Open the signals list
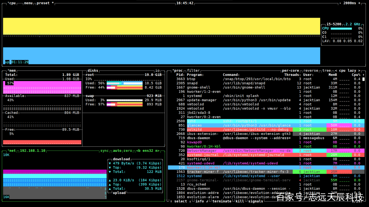This screenshot has width=369, height=207. pyautogui.click(x=256, y=201)
